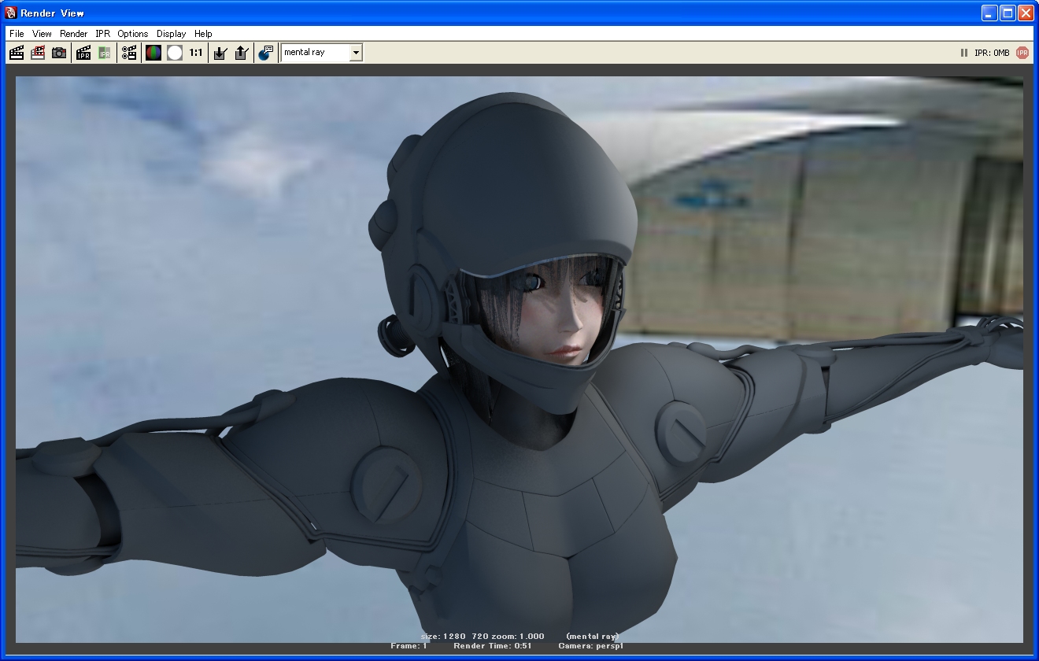The height and width of the screenshot is (661, 1039).
Task: Minimize the Render View window
Action: [989, 13]
